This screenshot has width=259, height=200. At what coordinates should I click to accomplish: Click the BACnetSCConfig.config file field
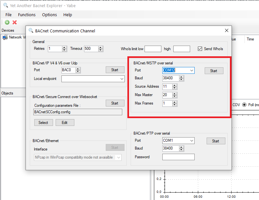pyautogui.click(x=78, y=112)
